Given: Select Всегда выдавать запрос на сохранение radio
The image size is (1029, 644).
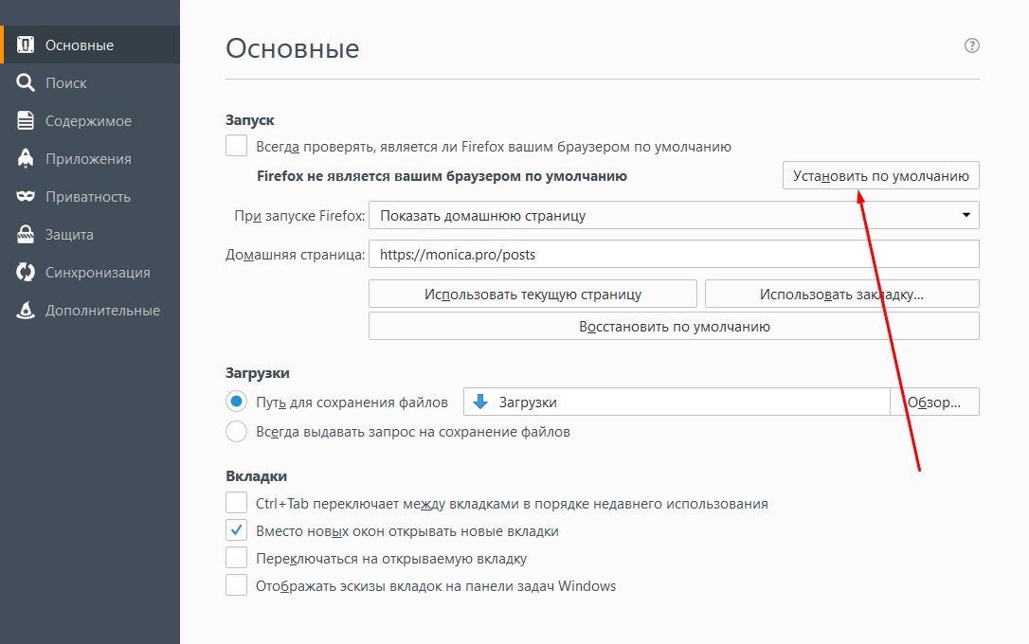Looking at the screenshot, I should (236, 432).
